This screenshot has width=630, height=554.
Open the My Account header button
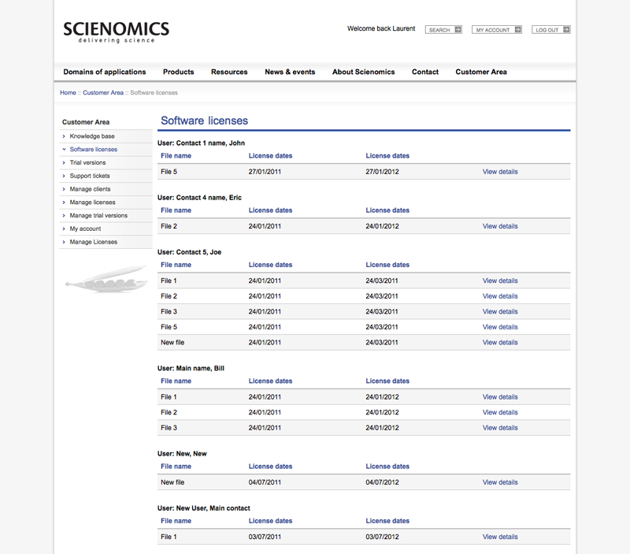coord(497,30)
